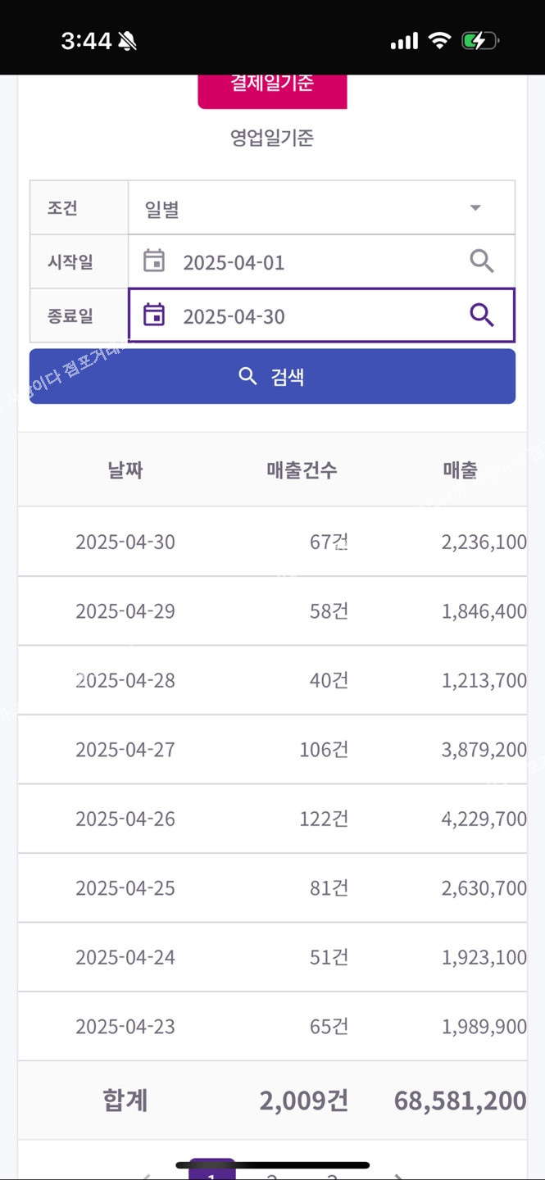Expand the dropdown arrow in 조건 row
This screenshot has height=1180, width=545.
(x=475, y=208)
